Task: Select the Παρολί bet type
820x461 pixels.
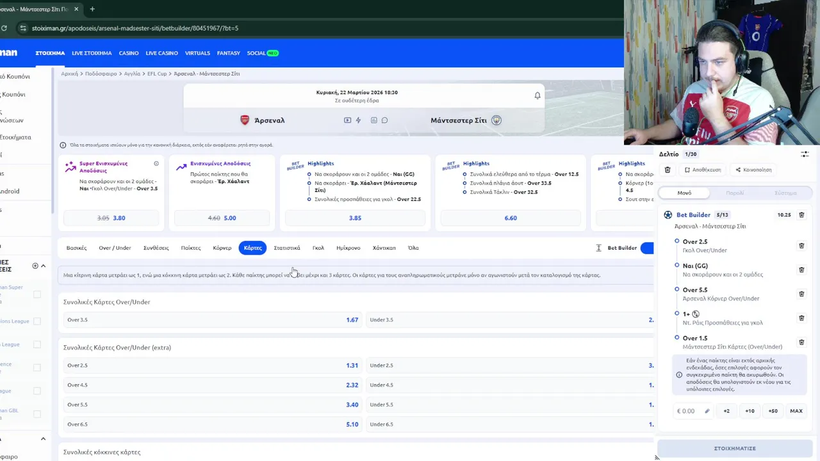Action: click(735, 193)
